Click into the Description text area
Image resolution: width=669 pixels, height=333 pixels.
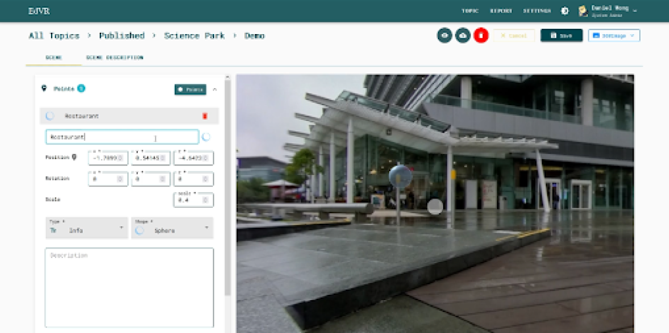129,288
